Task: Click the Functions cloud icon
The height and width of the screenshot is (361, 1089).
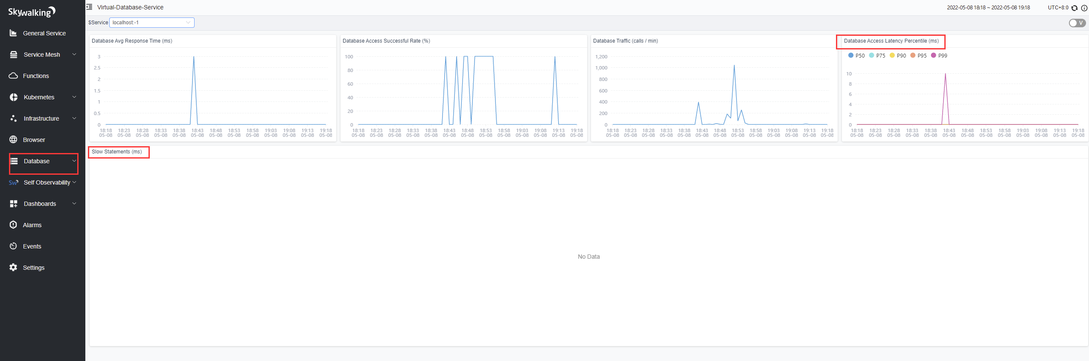Action: 13,76
